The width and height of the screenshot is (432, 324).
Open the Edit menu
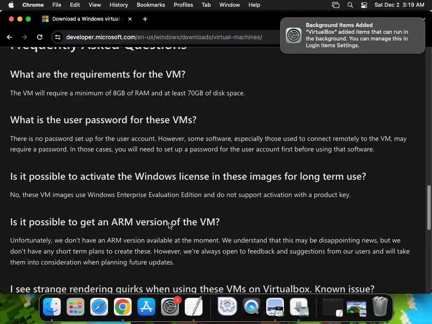click(x=75, y=5)
